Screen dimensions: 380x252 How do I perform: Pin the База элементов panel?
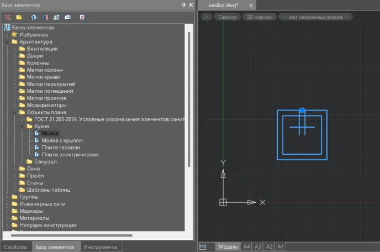(x=184, y=4)
